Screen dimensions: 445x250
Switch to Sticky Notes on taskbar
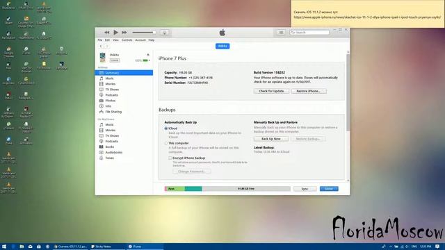pos(107,247)
